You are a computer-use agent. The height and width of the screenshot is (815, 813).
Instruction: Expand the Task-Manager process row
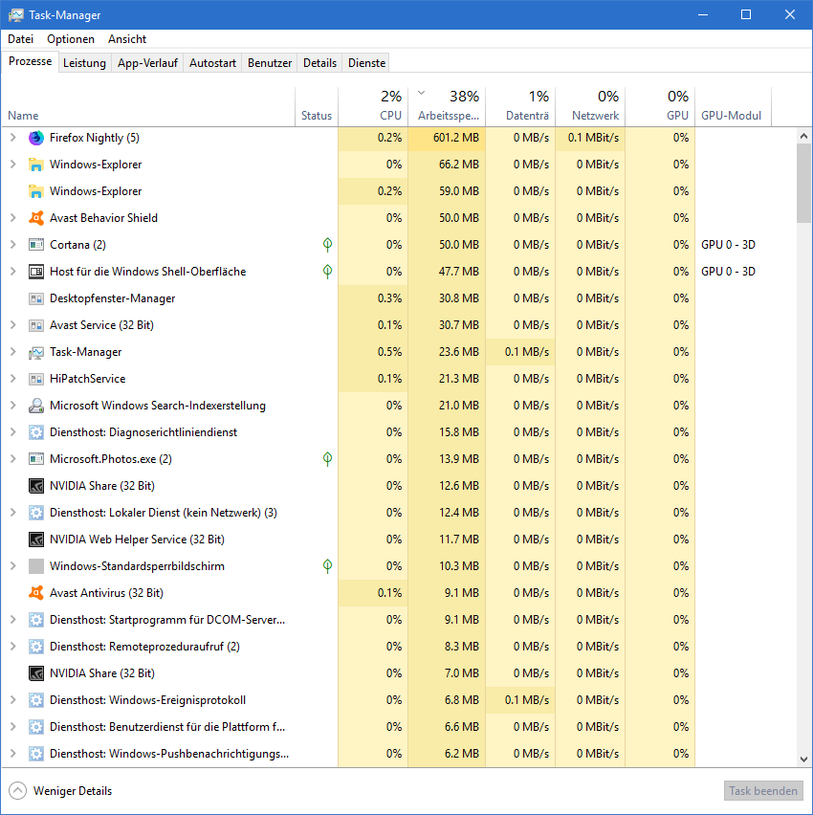[x=13, y=352]
